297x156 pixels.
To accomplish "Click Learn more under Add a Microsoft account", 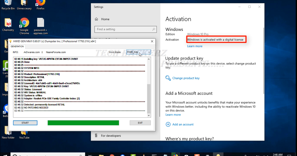I will pyautogui.click(x=173, y=115).
